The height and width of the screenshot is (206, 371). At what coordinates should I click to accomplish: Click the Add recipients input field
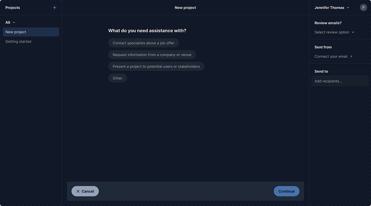(340, 81)
